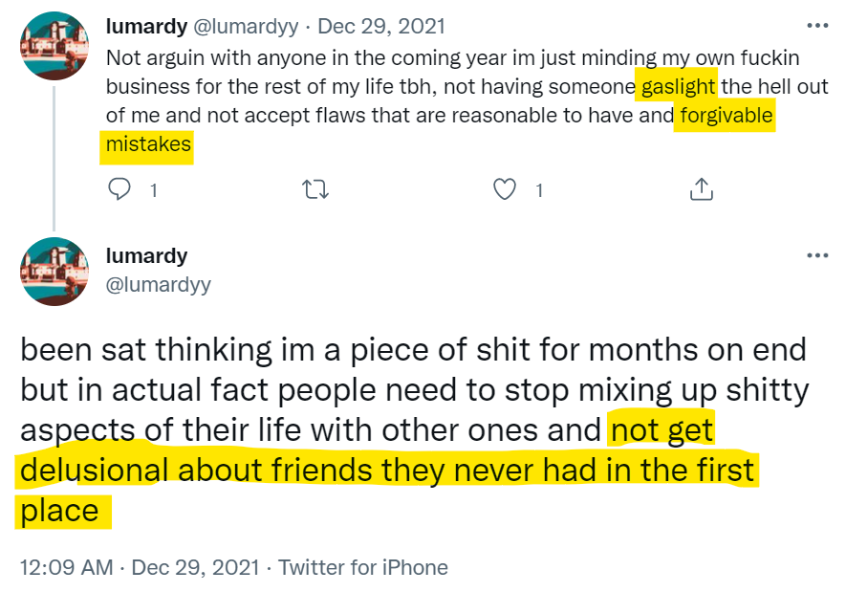846x592 pixels.
Task: Open the lumardy display name in top tweet
Action: coord(146,26)
